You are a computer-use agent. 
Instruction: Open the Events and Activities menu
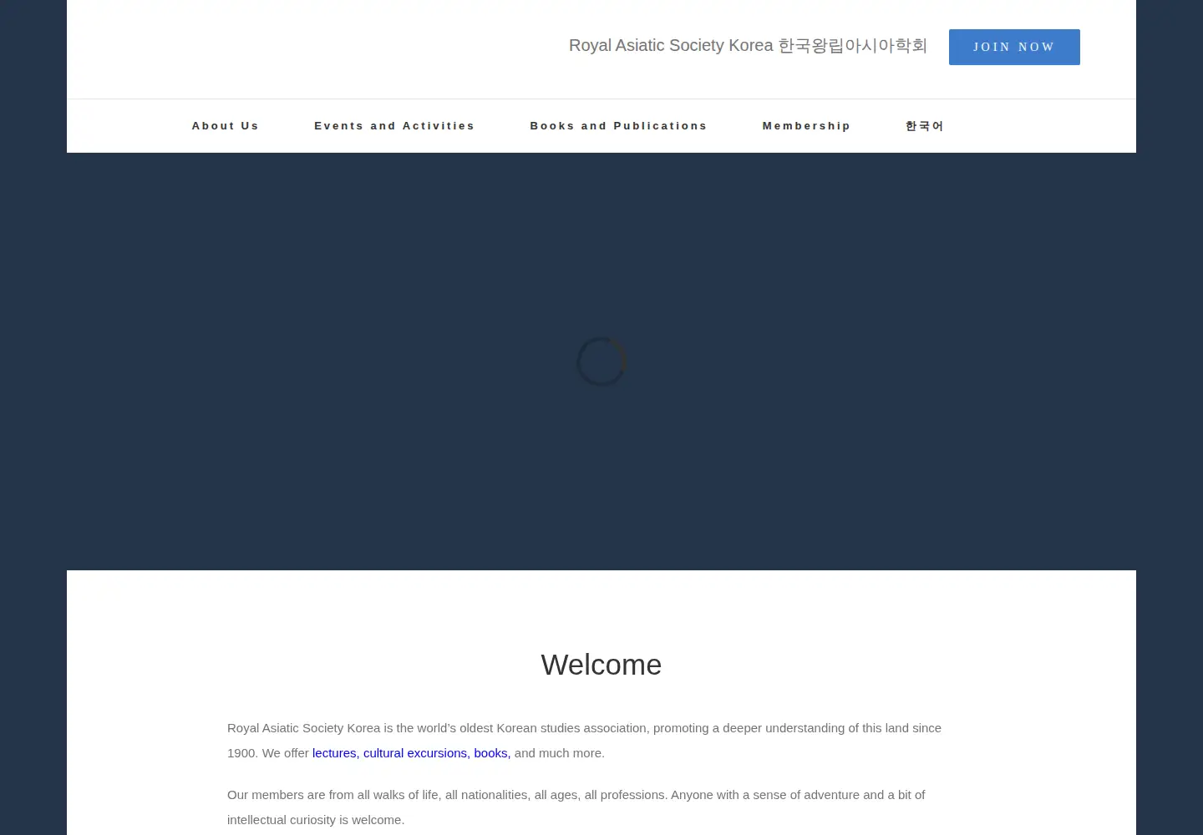click(x=394, y=126)
